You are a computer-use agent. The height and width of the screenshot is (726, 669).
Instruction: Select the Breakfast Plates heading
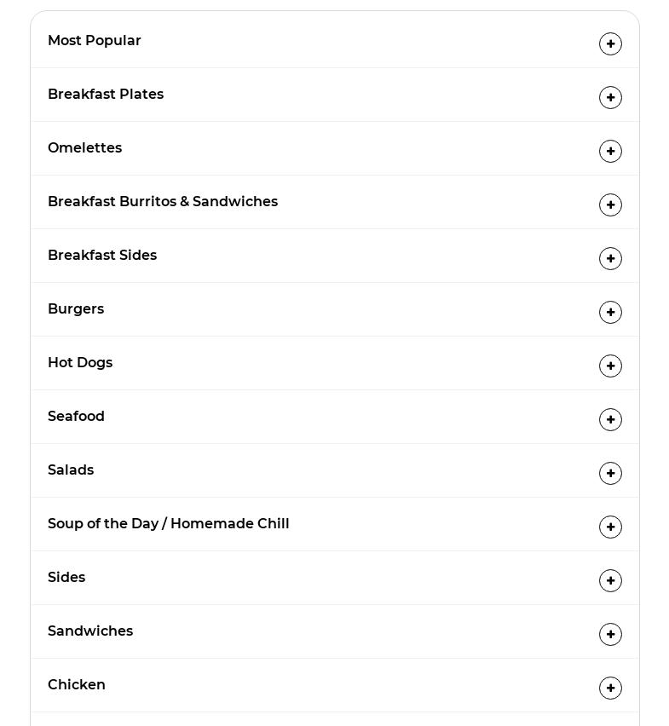pos(106,94)
